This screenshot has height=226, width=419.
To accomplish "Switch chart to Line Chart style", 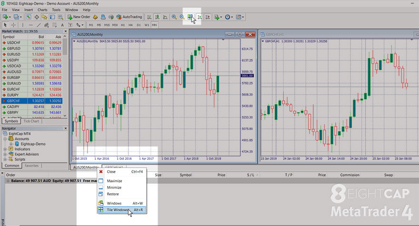I will coord(165,17).
